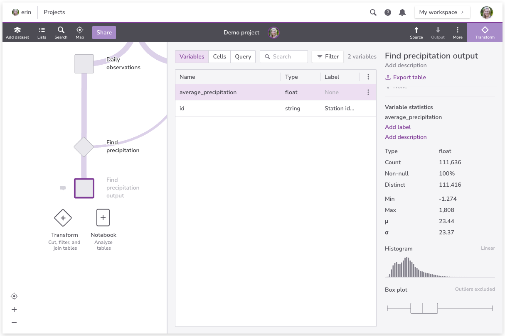Viewport: 505px width, 336px height.
Task: Click the help question mark icon
Action: pos(387,12)
